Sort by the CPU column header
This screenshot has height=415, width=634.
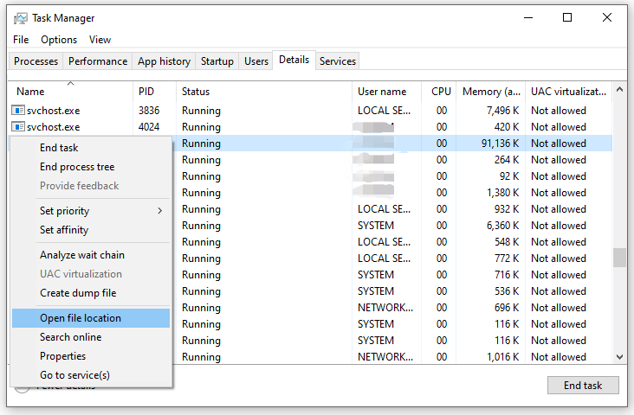439,92
